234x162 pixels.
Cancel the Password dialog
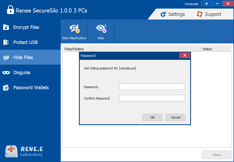tap(176, 117)
